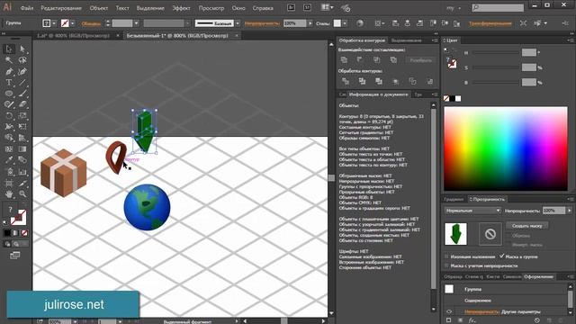Toggle the eye icon on Непрозрачность (Opacity) appearance row
The width and height of the screenshot is (576, 324).
click(449, 311)
